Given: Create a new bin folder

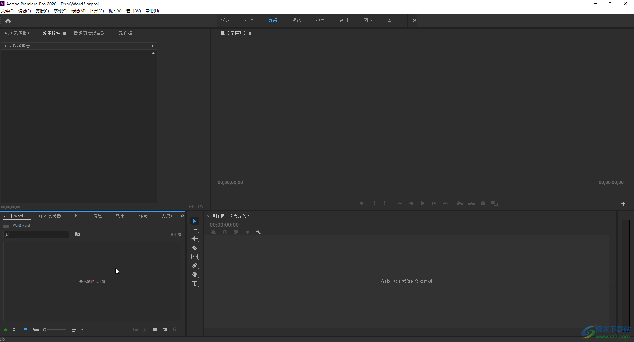Looking at the screenshot, I should point(155,330).
